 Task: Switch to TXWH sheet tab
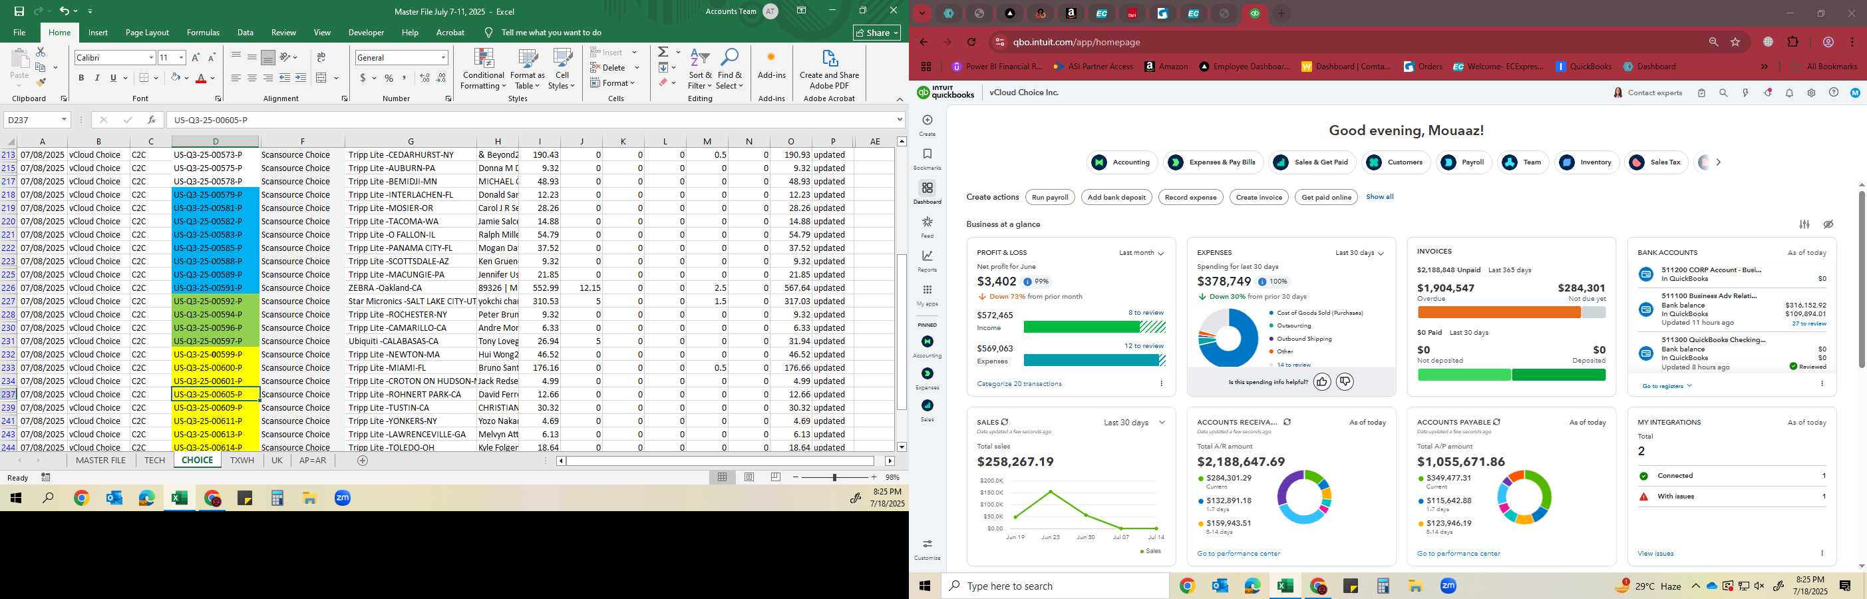click(x=242, y=461)
